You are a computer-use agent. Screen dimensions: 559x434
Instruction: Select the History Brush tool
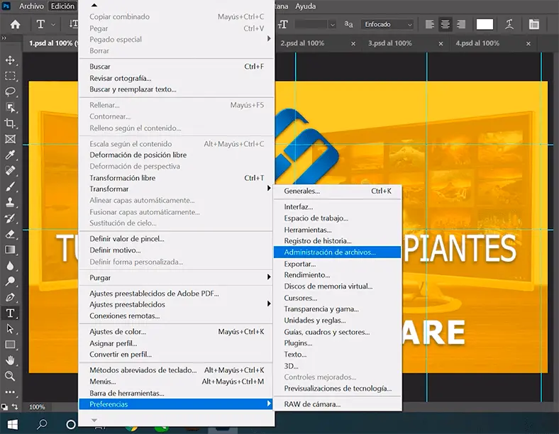click(x=10, y=218)
